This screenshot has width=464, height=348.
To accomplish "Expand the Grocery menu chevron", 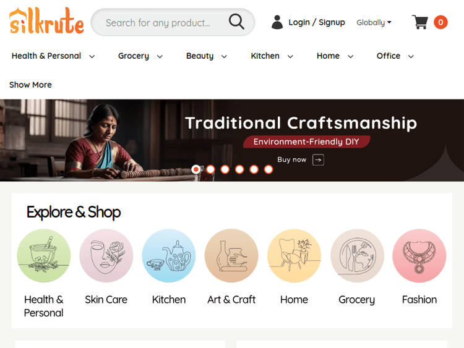I will (x=160, y=56).
